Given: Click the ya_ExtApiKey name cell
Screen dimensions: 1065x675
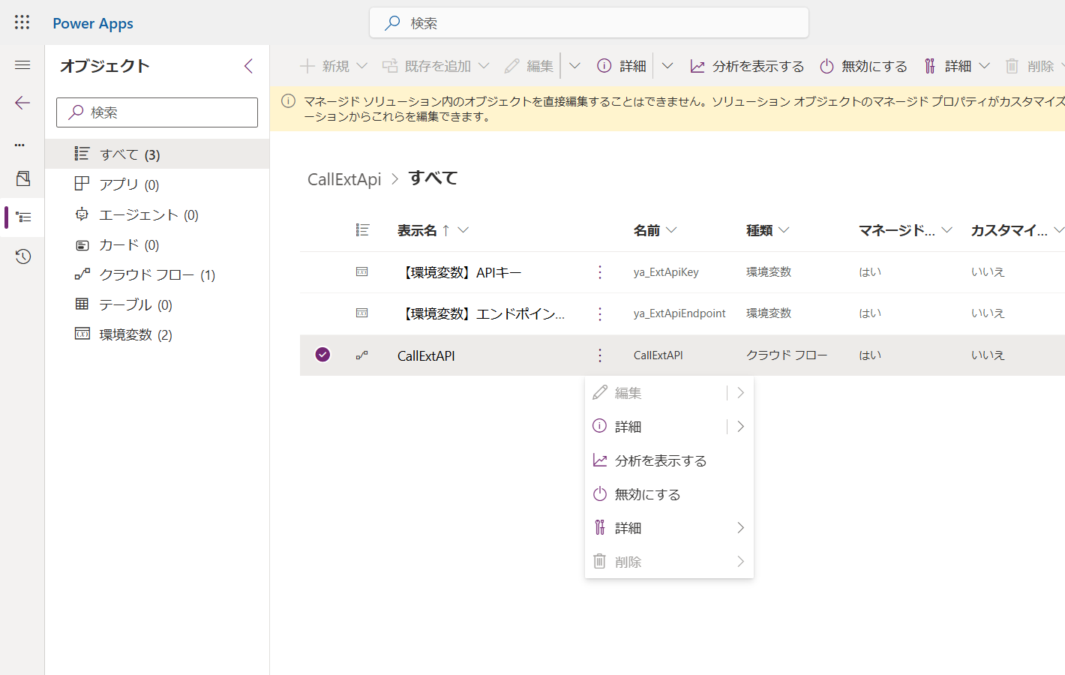Looking at the screenshot, I should click(666, 272).
